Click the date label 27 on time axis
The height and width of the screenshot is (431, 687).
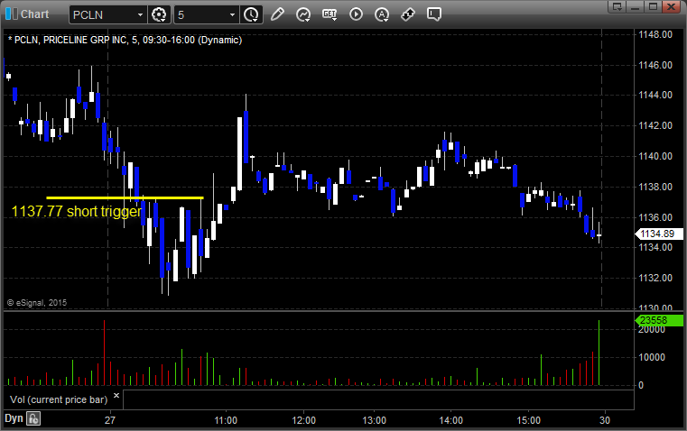[x=110, y=420]
